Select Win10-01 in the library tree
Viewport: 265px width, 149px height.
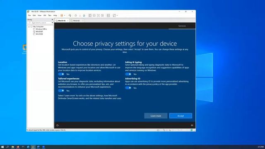(x=39, y=31)
